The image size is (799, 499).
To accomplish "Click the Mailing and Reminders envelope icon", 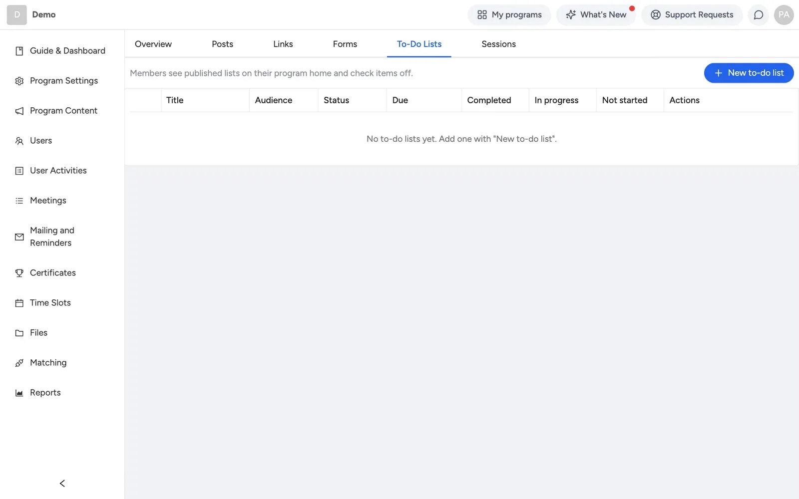I will click(x=19, y=237).
